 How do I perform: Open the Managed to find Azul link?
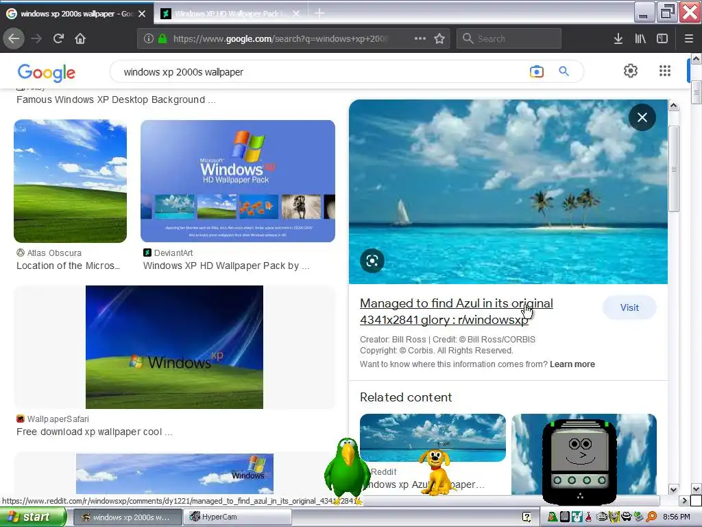point(456,312)
